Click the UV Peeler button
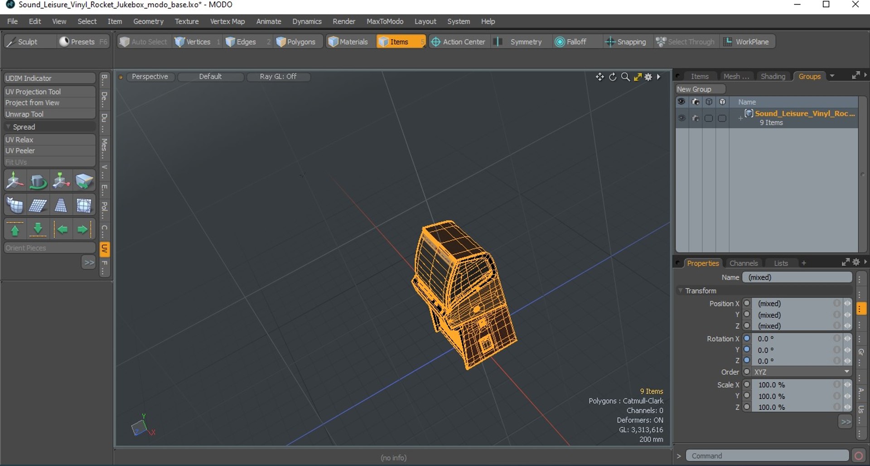 coord(50,150)
